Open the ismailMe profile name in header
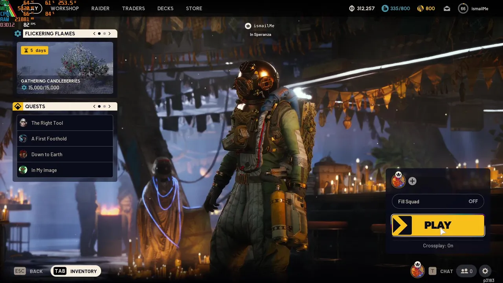The image size is (503, 283). [x=479, y=9]
